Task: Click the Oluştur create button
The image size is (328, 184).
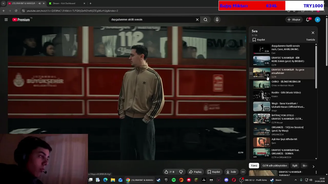Action: point(294,20)
